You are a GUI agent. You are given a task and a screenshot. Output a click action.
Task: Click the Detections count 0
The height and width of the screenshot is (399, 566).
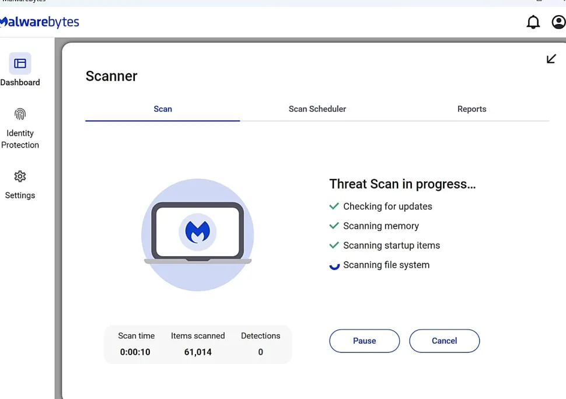tap(261, 352)
